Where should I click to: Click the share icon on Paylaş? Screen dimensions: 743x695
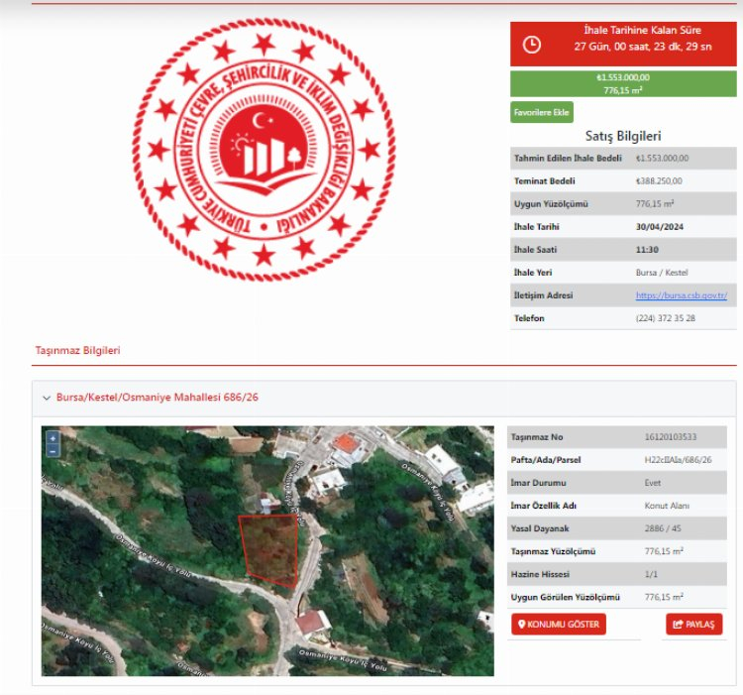(678, 625)
